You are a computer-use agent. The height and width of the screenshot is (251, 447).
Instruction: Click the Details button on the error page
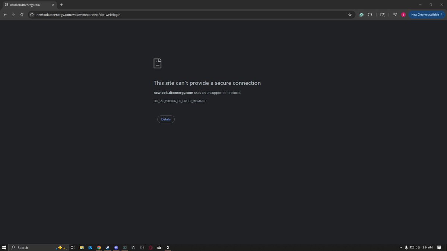click(x=166, y=119)
